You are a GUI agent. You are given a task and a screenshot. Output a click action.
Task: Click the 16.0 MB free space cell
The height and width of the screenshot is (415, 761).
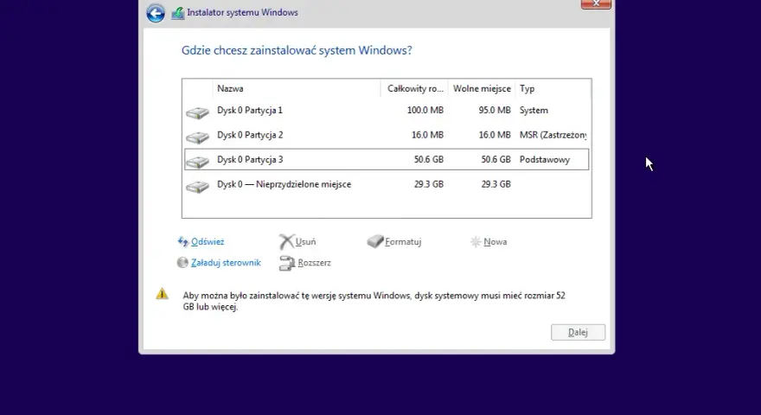click(495, 135)
